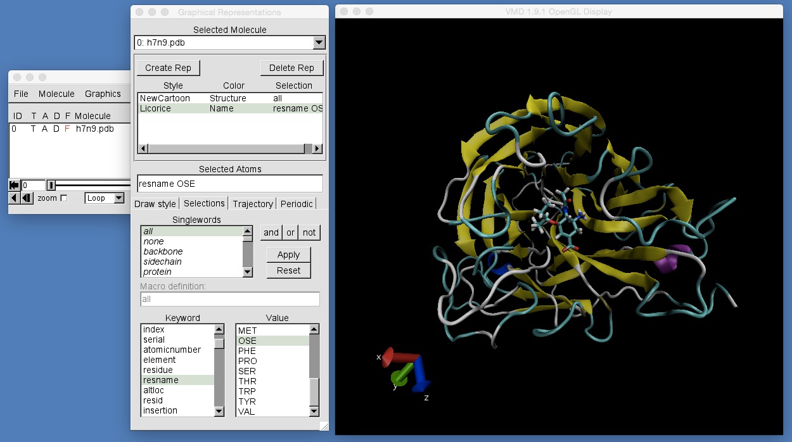Click the Value list scroll-up arrow
792x442 pixels.
tap(314, 329)
